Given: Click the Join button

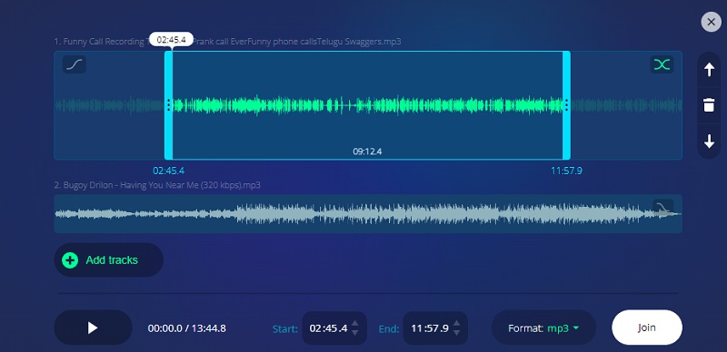Looking at the screenshot, I should [x=647, y=328].
